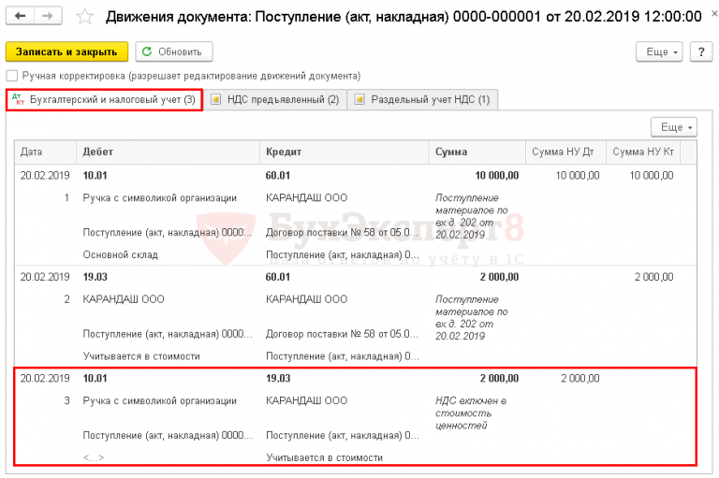Select credit account 60.01 in row 1
719x478 pixels.
tap(278, 176)
